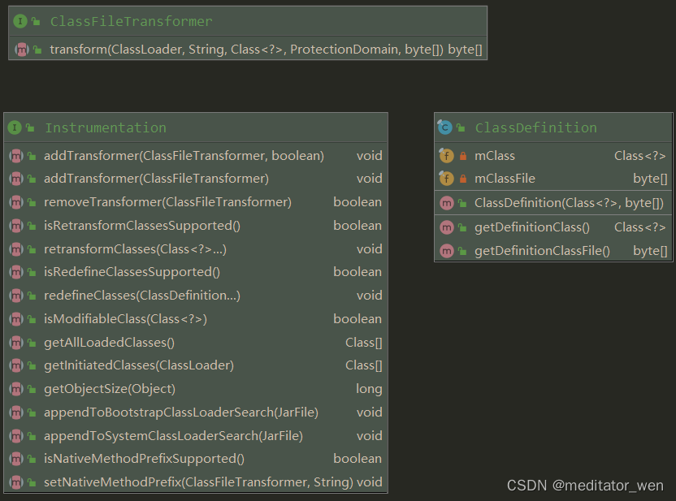Select removeTransformer(ClassFileTransformer) method
The image size is (676, 501).
point(167,202)
